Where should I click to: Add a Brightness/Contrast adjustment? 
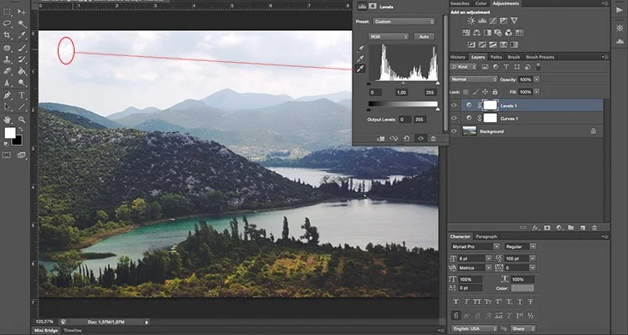point(471,21)
